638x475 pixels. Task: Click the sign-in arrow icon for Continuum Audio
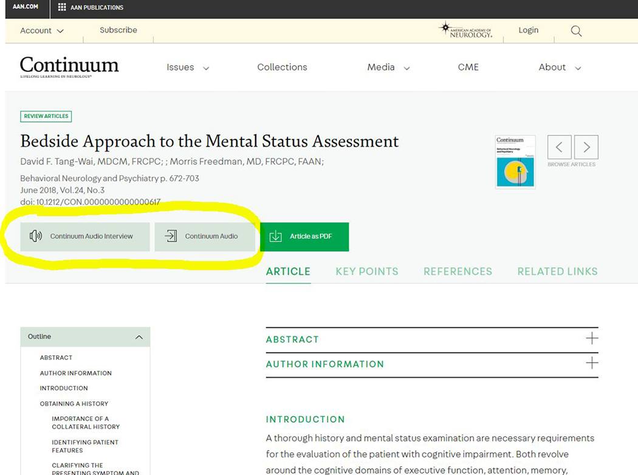click(171, 236)
